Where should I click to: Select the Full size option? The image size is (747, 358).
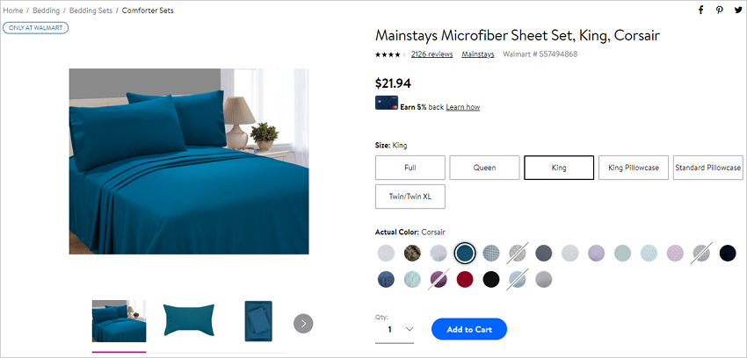(x=410, y=168)
